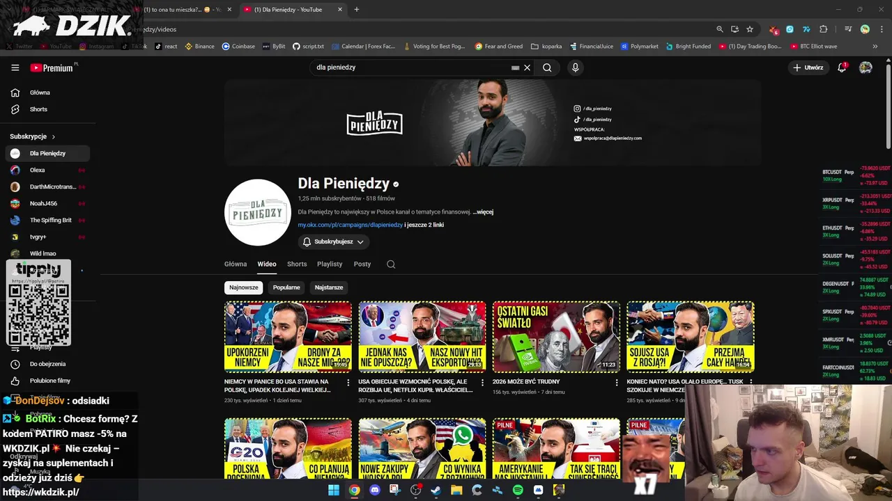This screenshot has height=501, width=892.
Task: Expand channel description with ...więcej
Action: pyautogui.click(x=483, y=212)
